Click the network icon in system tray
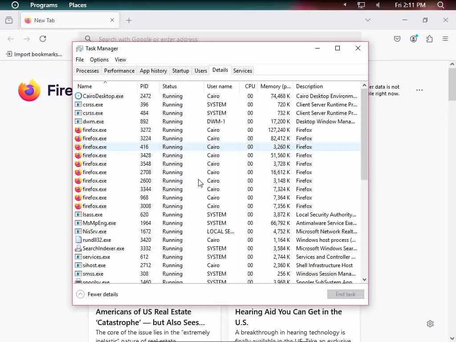 [x=361, y=5]
